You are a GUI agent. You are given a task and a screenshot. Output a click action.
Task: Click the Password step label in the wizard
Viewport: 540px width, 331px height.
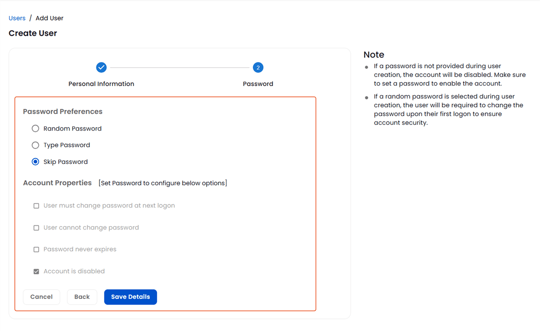pyautogui.click(x=258, y=84)
